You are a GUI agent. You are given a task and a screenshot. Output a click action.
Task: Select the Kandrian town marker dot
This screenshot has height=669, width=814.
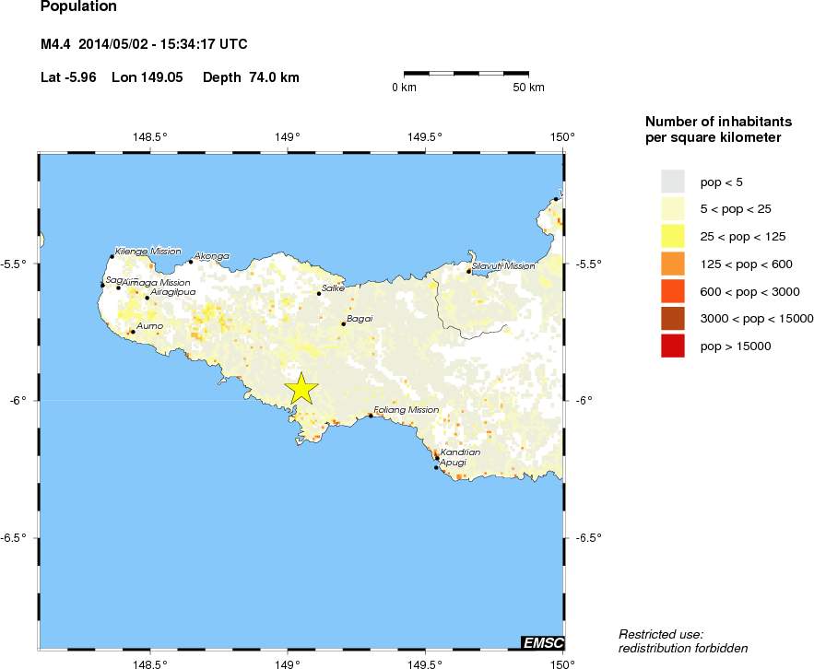437,458
